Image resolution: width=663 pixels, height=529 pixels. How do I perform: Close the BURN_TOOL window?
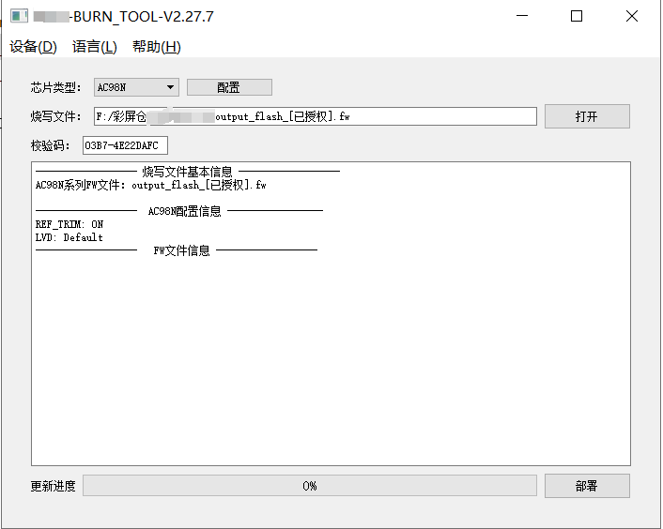[632, 16]
